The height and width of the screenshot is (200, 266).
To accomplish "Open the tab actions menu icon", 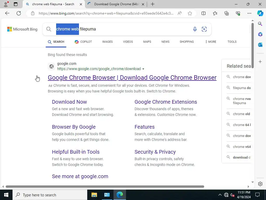I will (15, 4).
